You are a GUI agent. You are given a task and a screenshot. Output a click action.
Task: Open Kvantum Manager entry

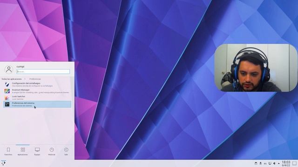coord(37,91)
